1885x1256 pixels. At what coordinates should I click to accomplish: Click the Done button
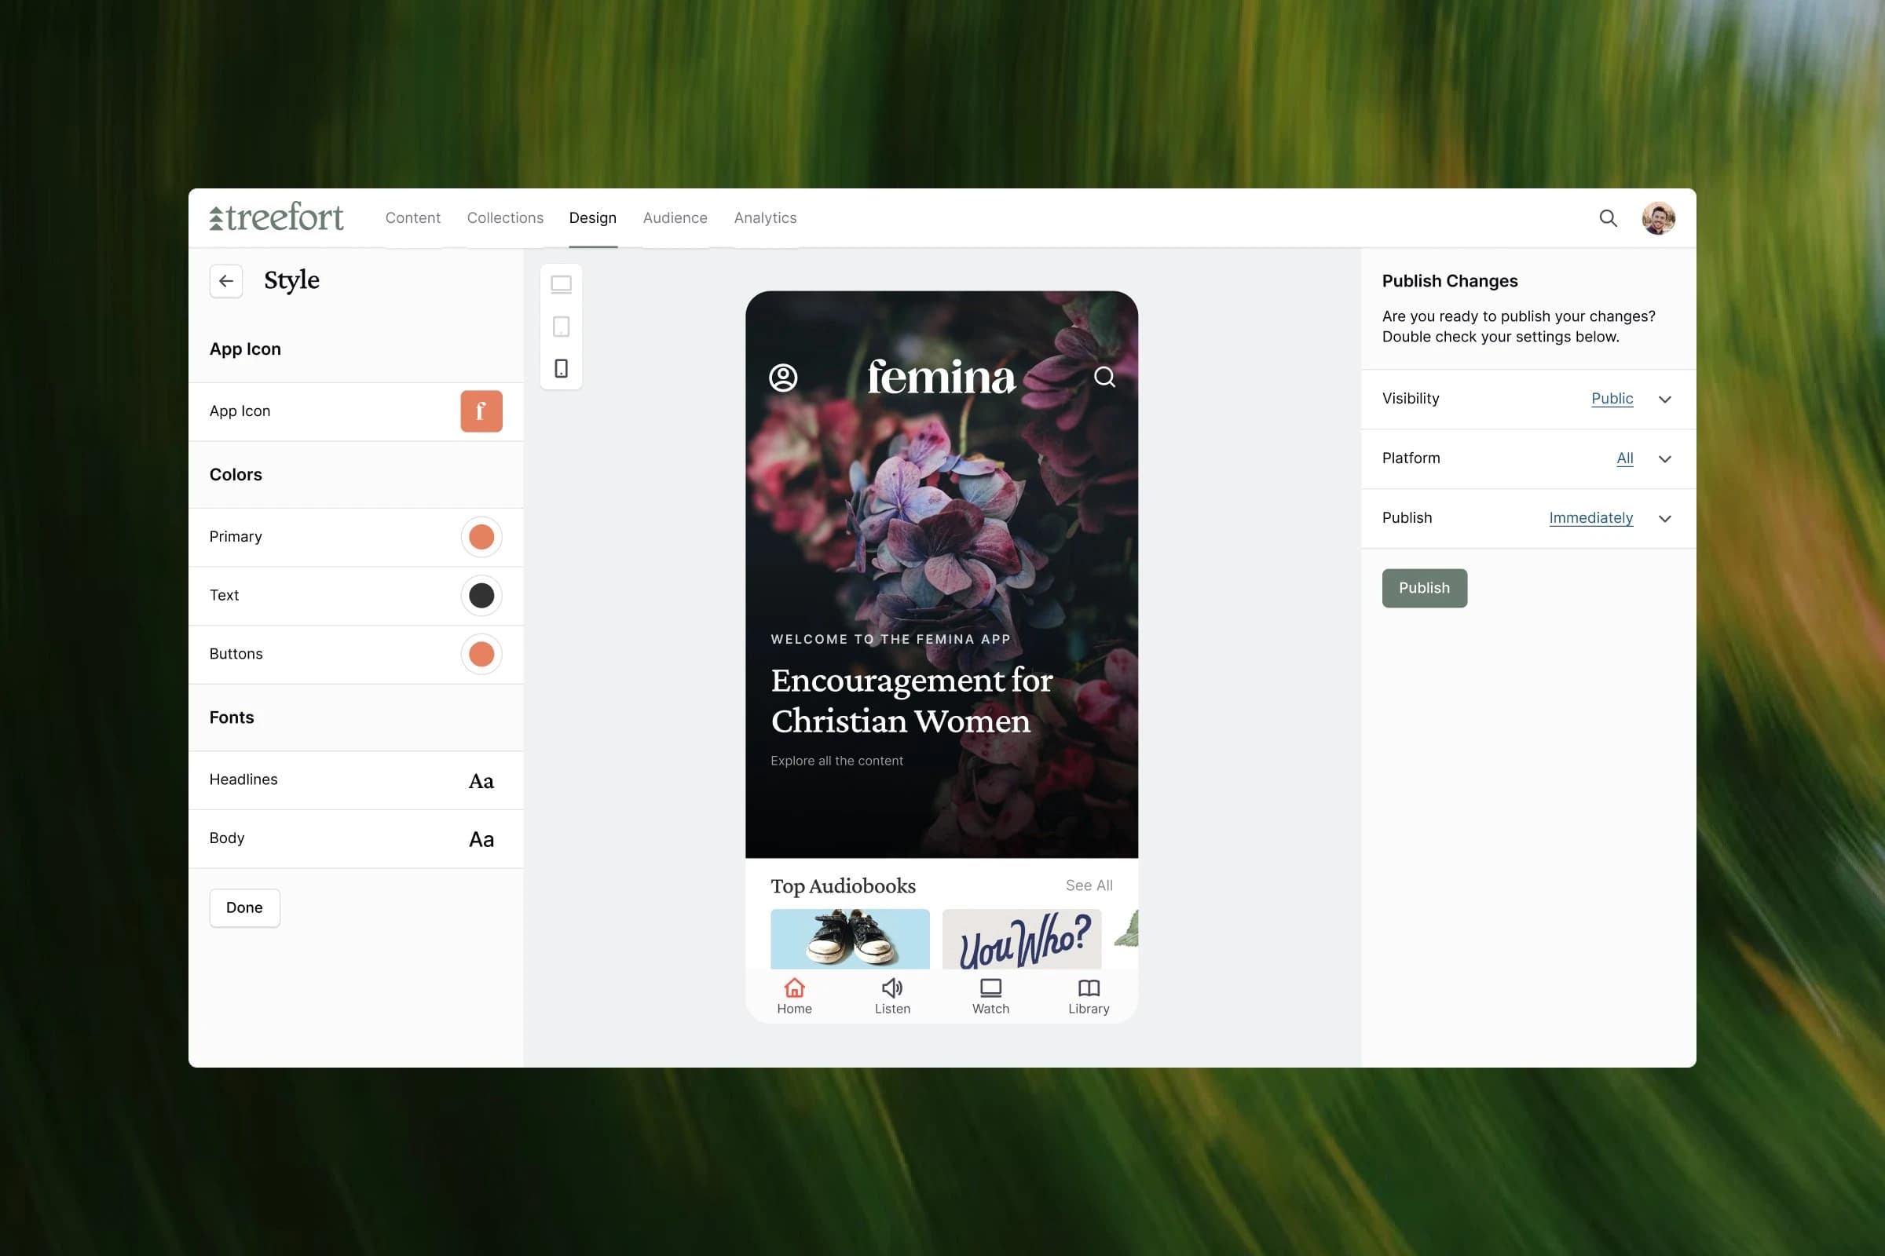244,907
